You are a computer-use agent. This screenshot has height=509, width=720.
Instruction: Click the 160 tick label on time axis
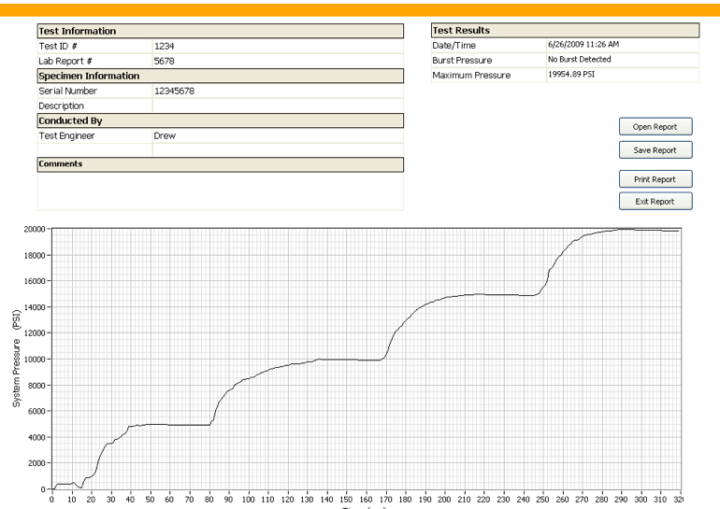pos(367,500)
